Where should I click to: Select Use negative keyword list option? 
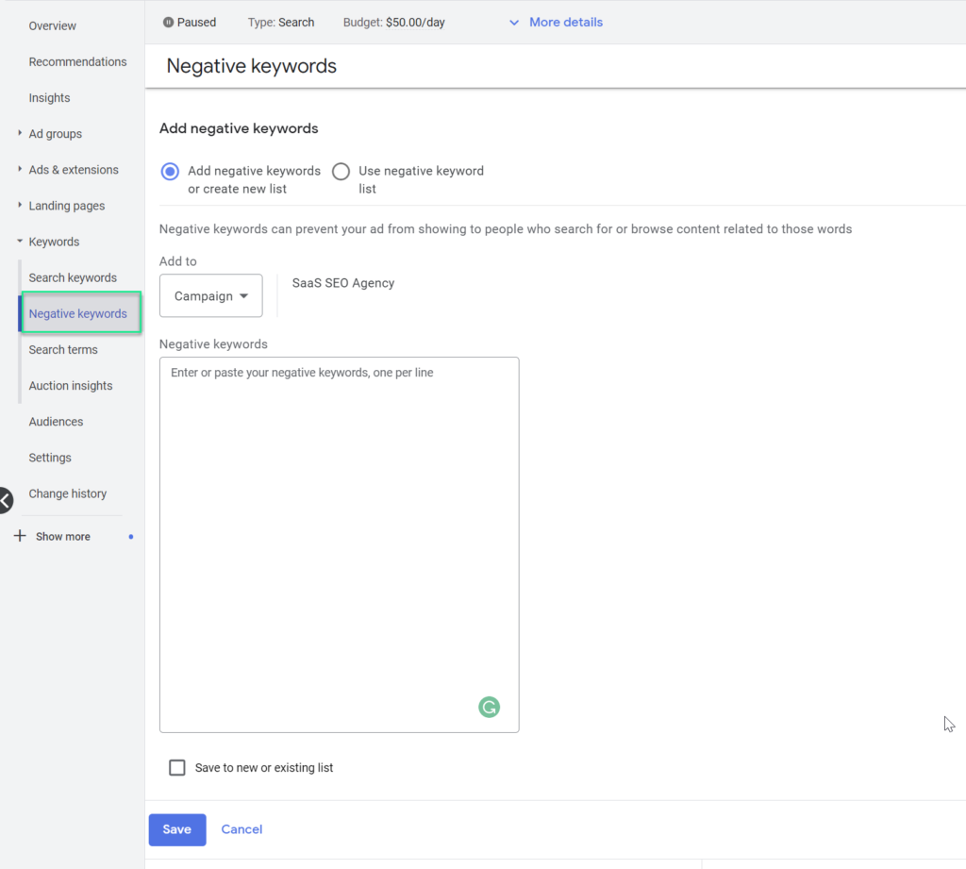point(341,172)
